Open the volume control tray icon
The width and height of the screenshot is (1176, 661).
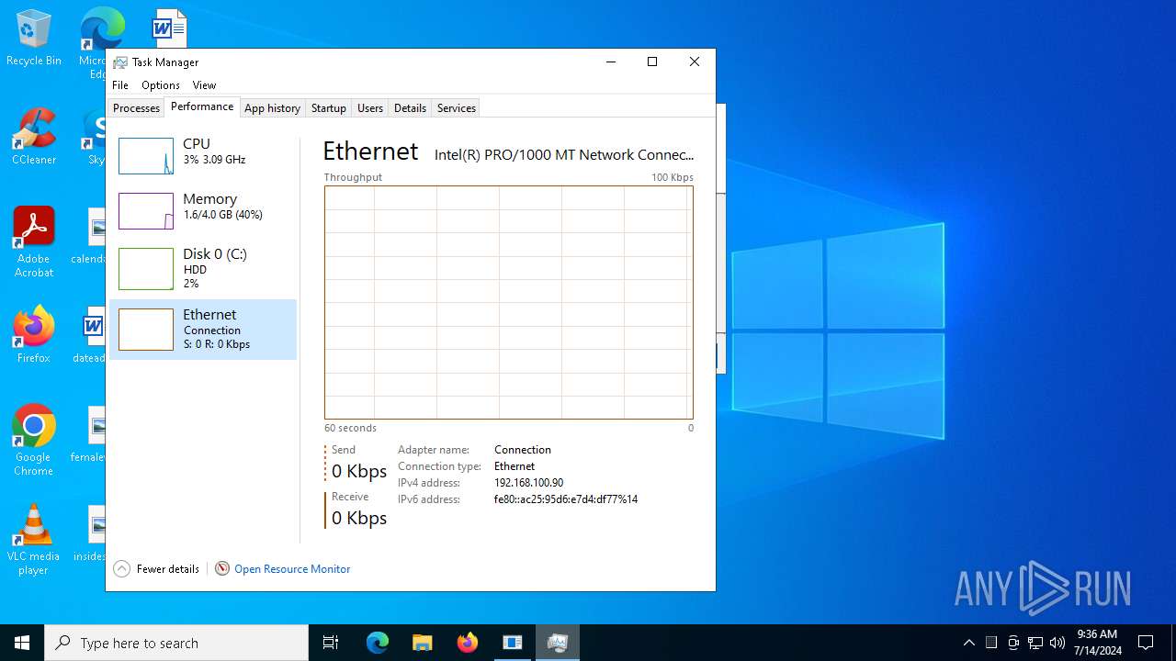pyautogui.click(x=1057, y=643)
